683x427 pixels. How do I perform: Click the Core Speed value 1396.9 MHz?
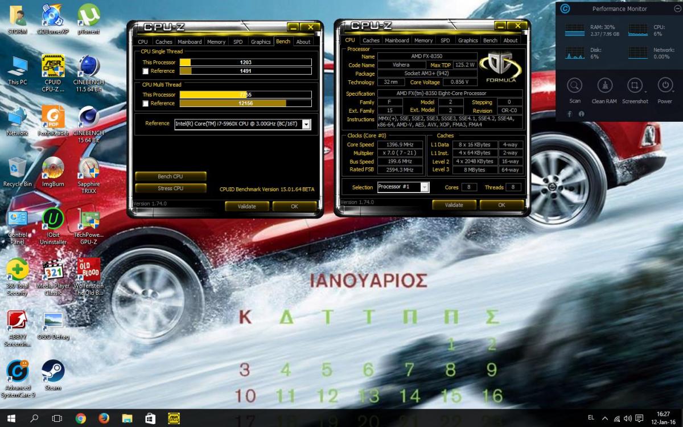tap(400, 145)
